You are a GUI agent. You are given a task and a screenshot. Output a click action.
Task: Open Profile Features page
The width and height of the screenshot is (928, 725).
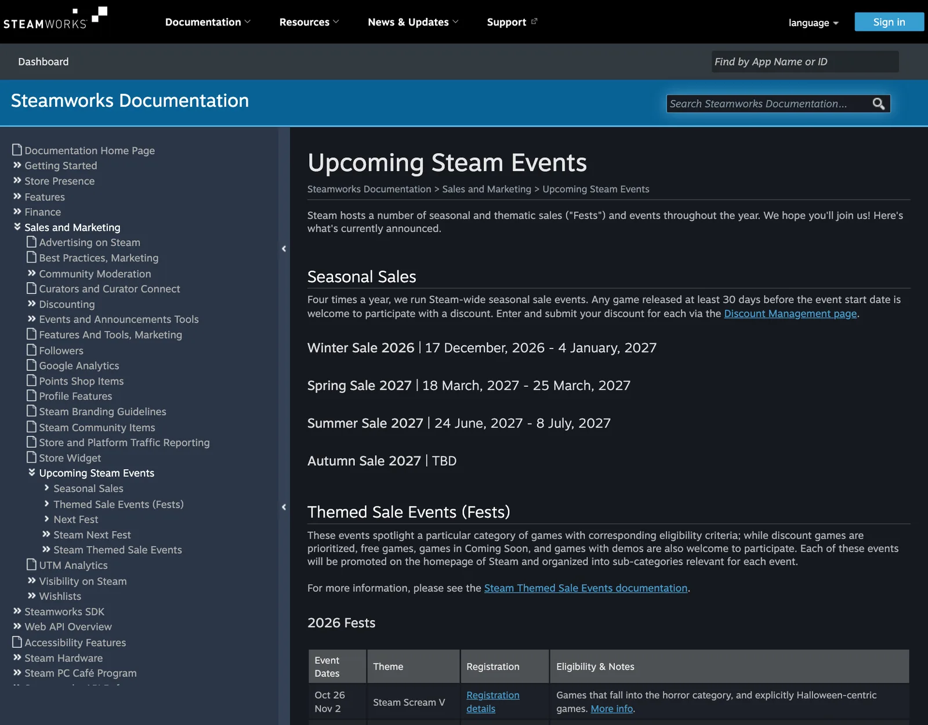point(70,396)
